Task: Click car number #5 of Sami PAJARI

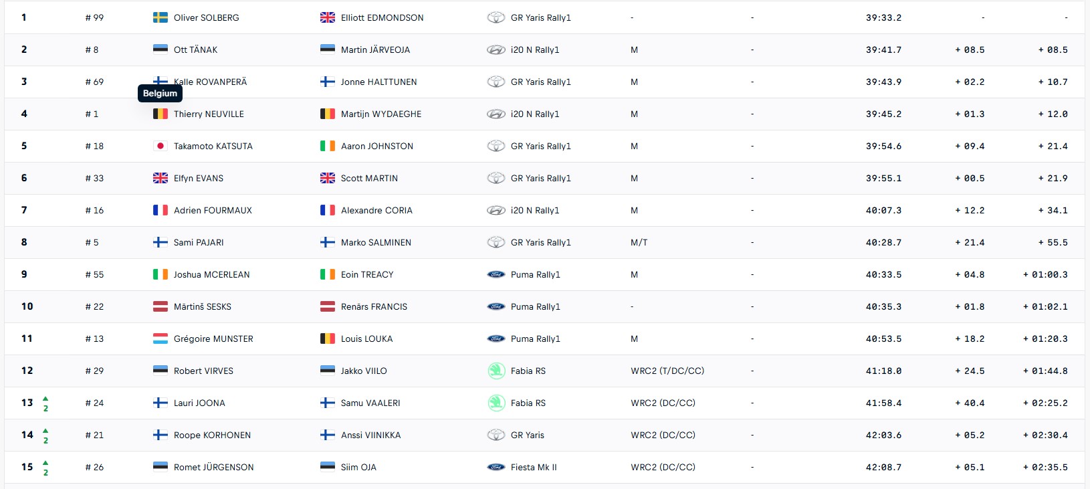Action: pyautogui.click(x=92, y=242)
